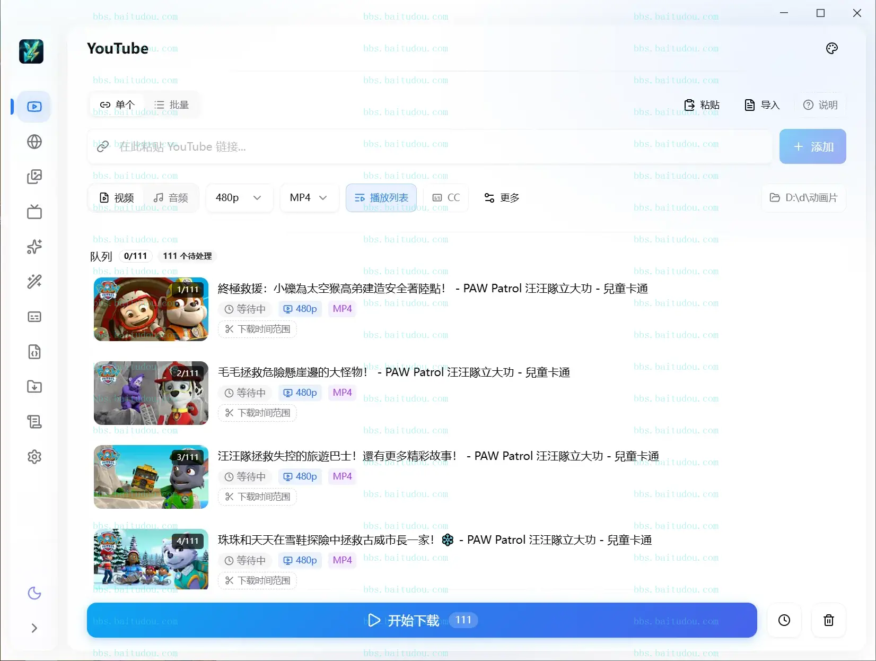Screen dimensions: 876x661
Task: Click the 导入 import button
Action: pyautogui.click(x=762, y=105)
